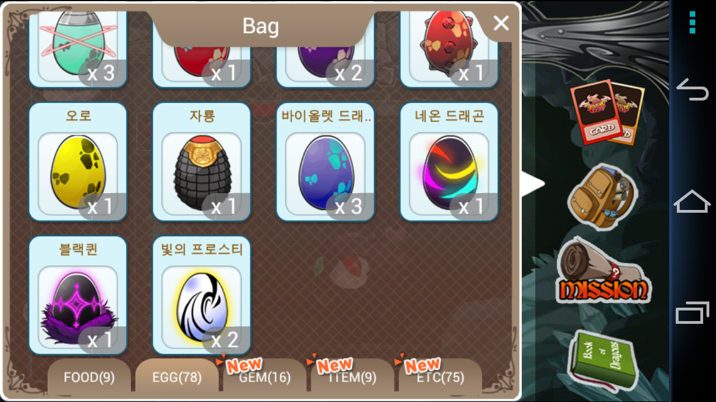Open the recent apps navigation icon

point(693,312)
